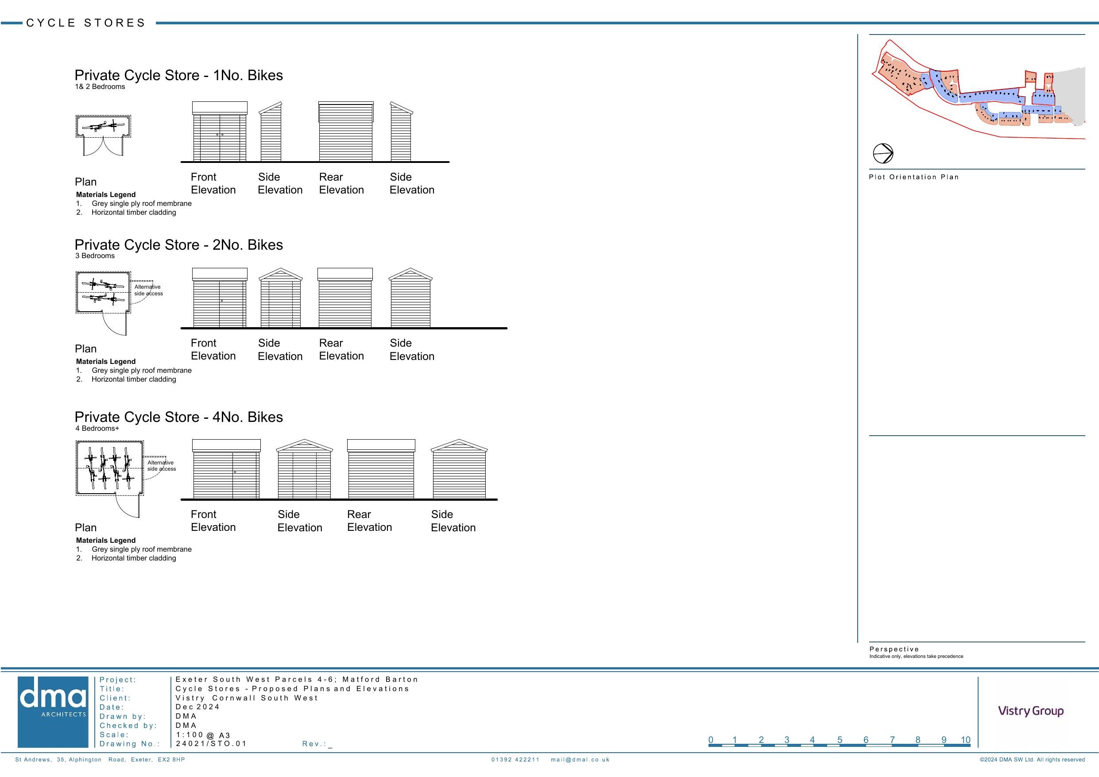Viewport: 1099px width, 777px height.
Task: Click the drawing number 24021/STO.01
Action: click(211, 743)
